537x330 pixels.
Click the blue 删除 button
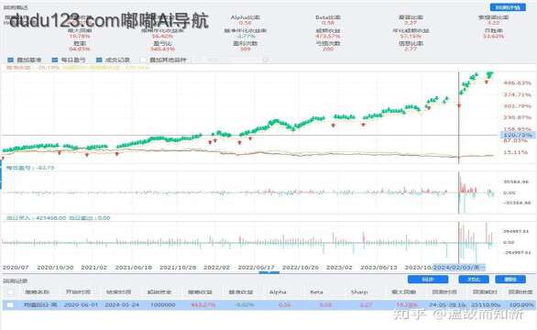pyautogui.click(x=510, y=280)
